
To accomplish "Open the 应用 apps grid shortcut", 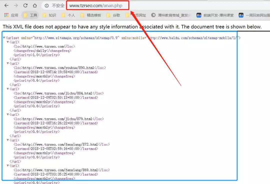I will (x=11, y=15).
